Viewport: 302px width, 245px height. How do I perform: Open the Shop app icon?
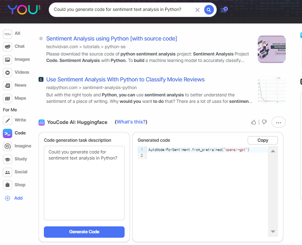click(x=8, y=185)
